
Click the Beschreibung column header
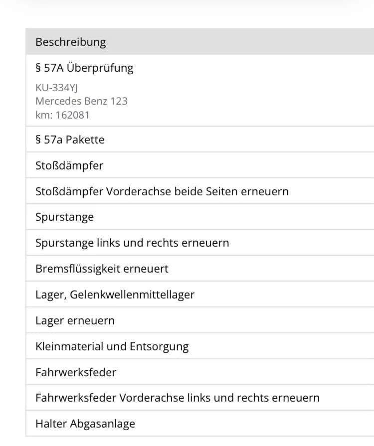(x=71, y=42)
